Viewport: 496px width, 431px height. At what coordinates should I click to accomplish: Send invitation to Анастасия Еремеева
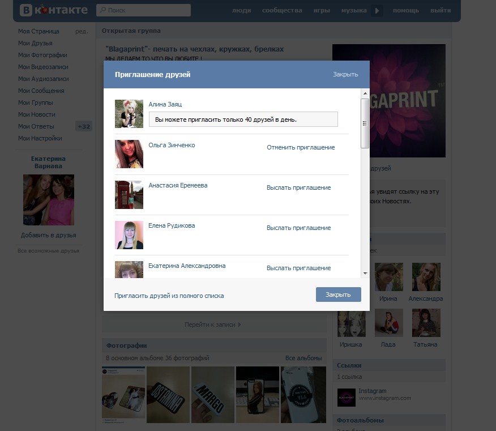click(298, 187)
